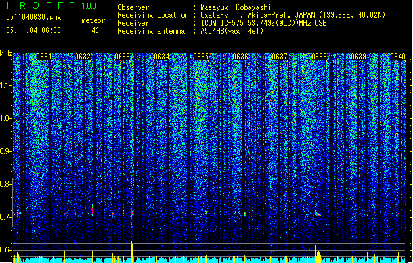Click the bright meteor echo near 0638

click(x=317, y=214)
